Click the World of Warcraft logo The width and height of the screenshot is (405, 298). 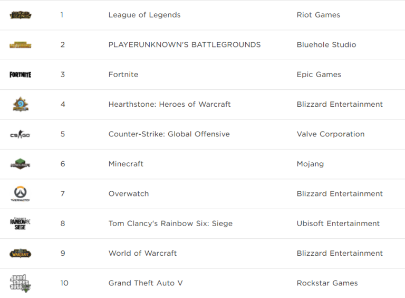pos(21,253)
